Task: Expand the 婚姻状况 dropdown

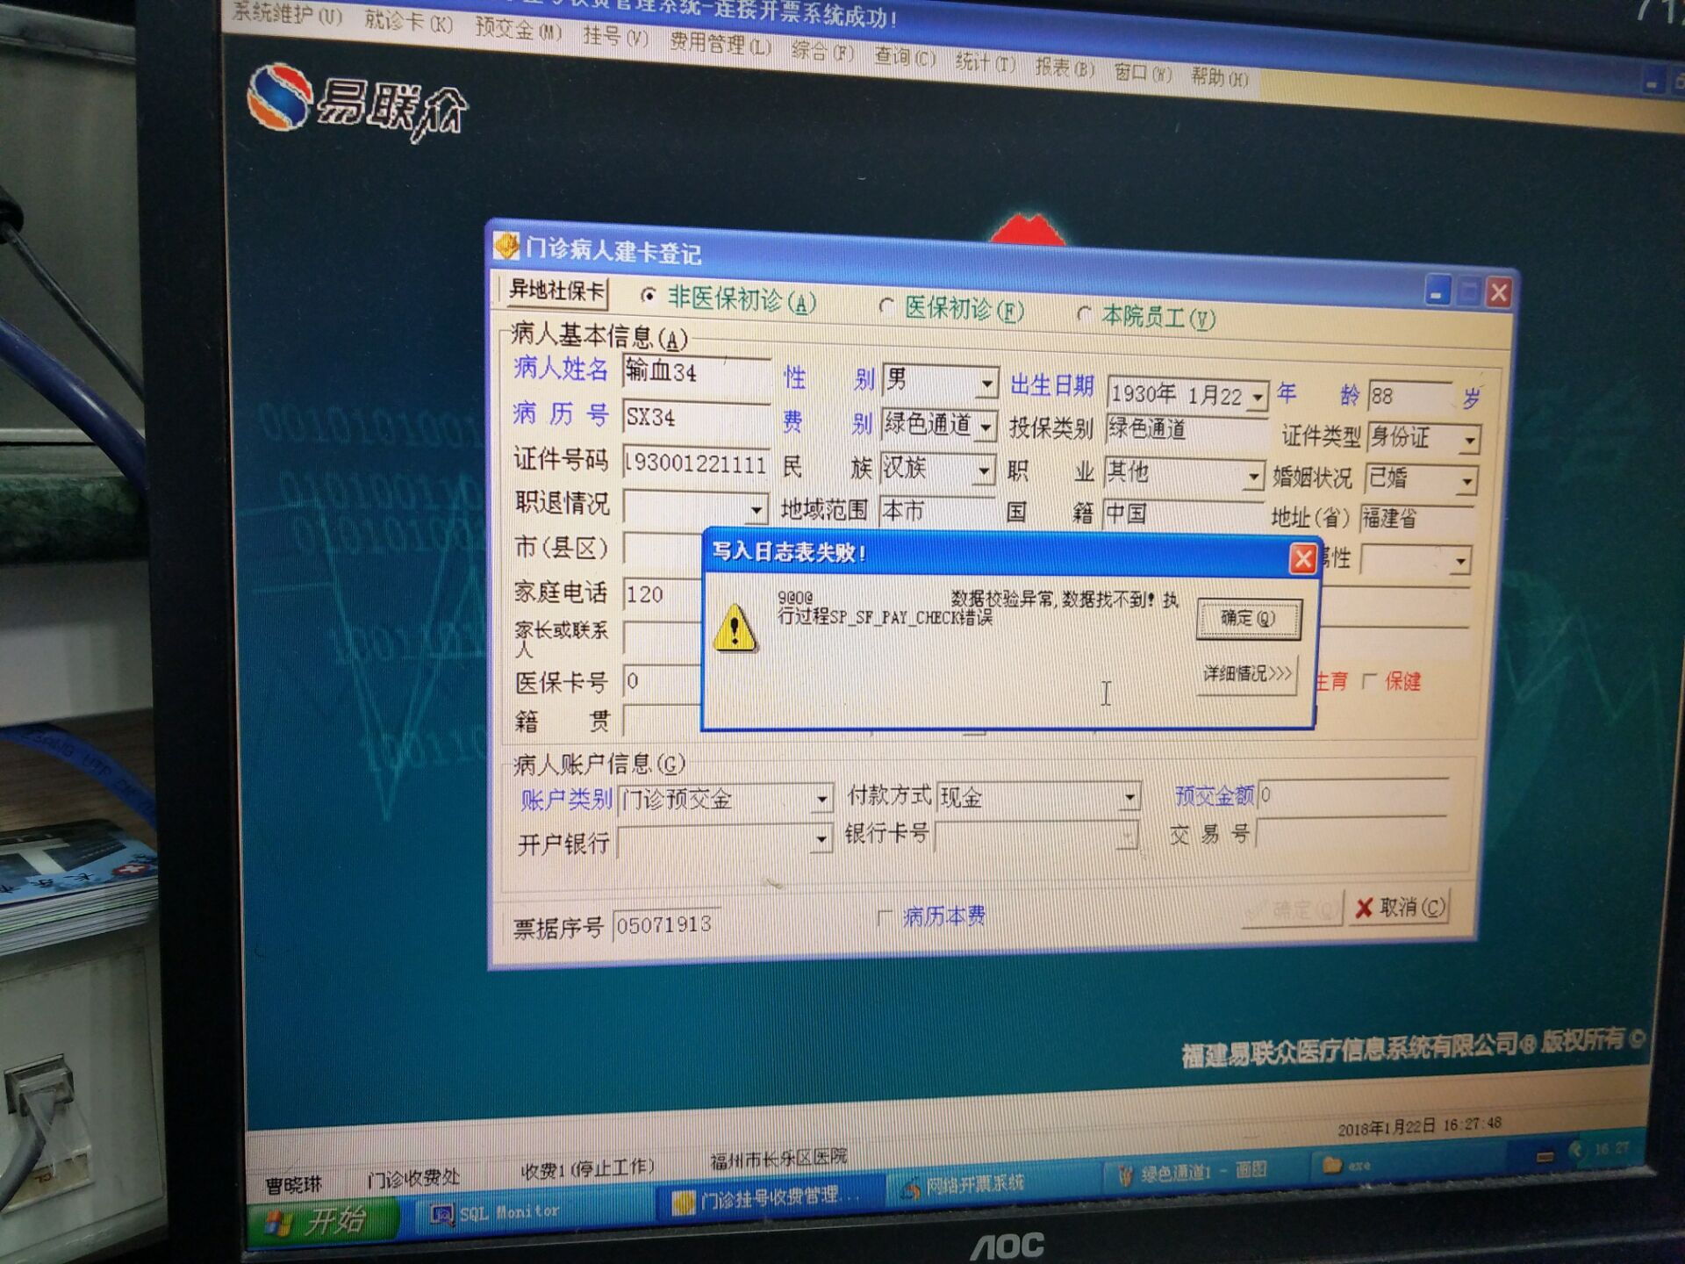Action: (x=1466, y=481)
